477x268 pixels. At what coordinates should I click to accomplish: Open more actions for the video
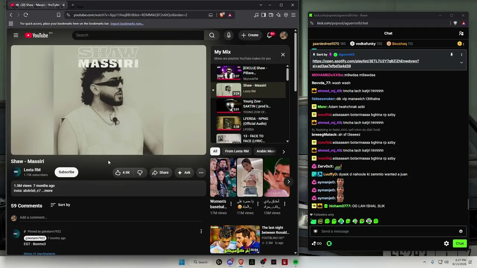tap(201, 172)
